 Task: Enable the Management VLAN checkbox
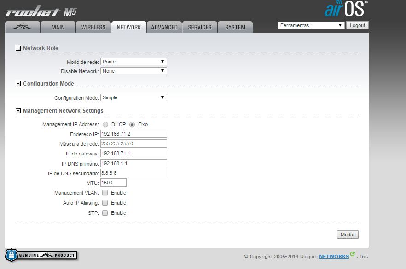(105, 193)
